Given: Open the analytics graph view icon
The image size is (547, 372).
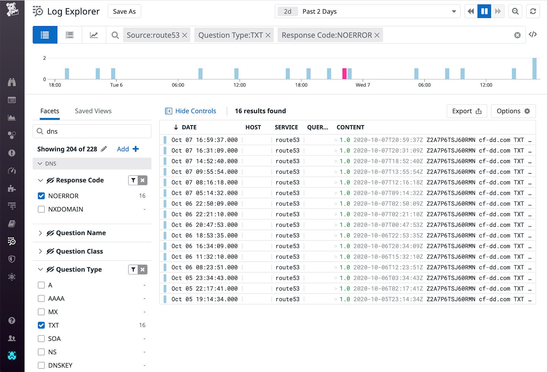Looking at the screenshot, I should coord(94,35).
